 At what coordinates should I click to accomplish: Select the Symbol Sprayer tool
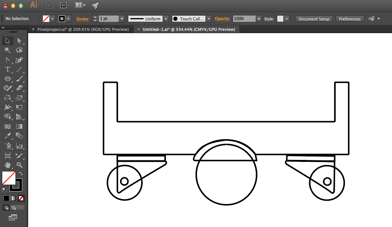(x=7, y=146)
